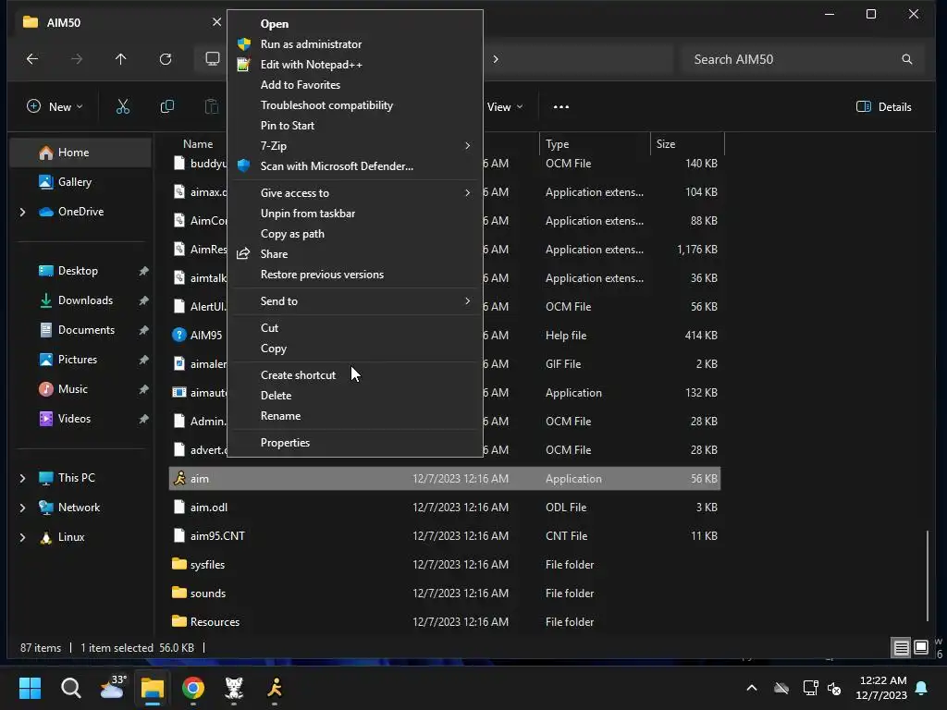Select Troubleshoot compatibility
The height and width of the screenshot is (710, 947).
[355, 105]
